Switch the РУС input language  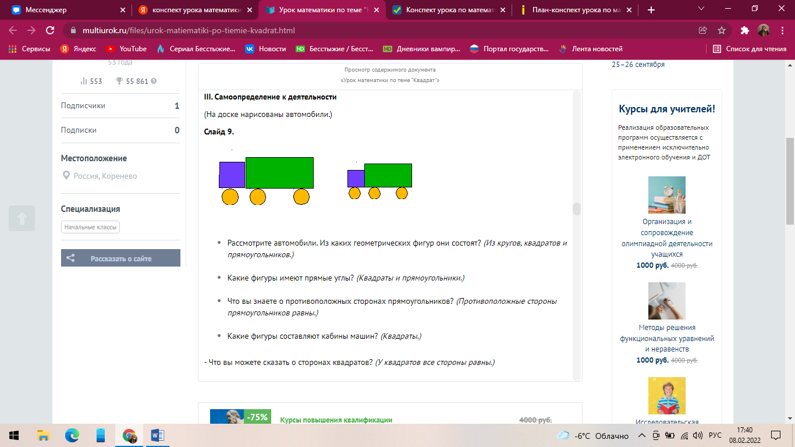715,435
